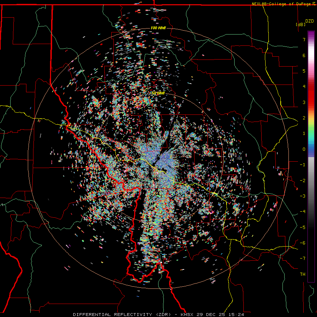Click the -3 value on the scale

pos(303,196)
